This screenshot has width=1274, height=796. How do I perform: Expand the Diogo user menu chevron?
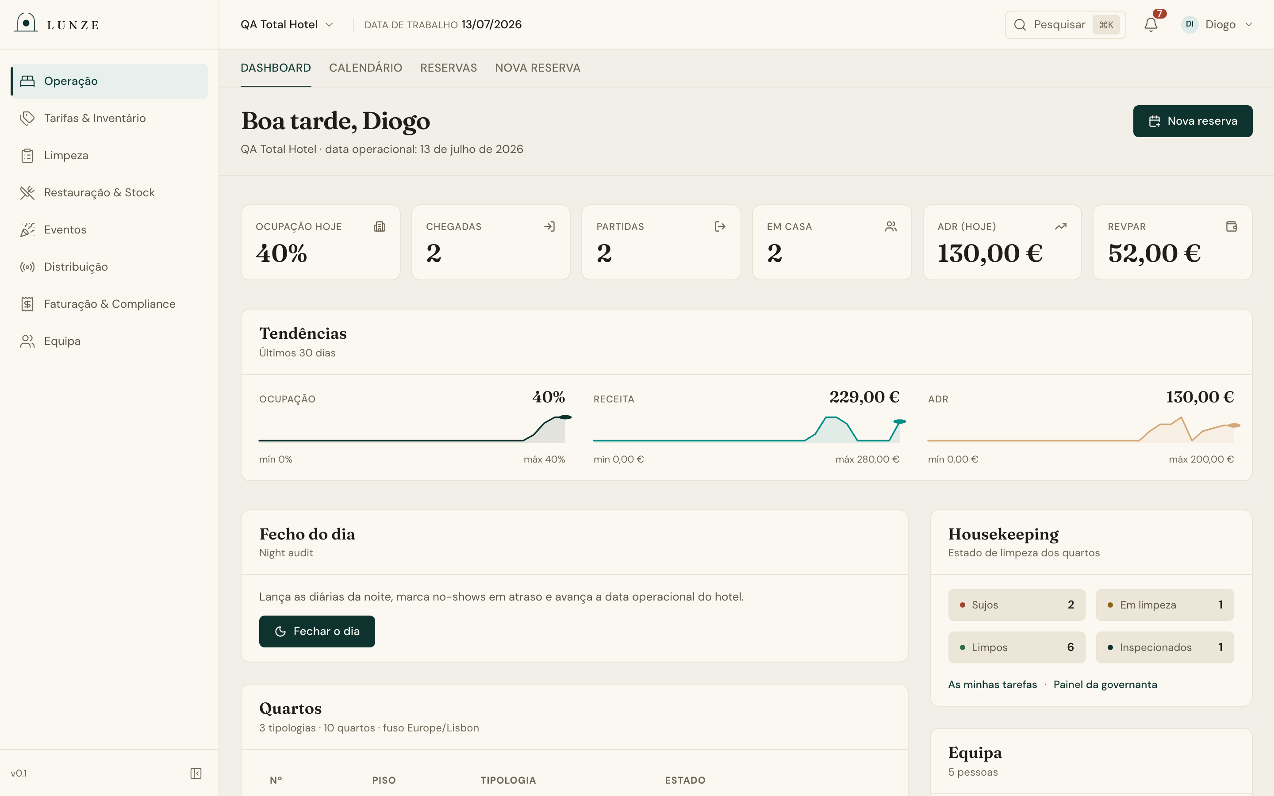[x=1249, y=25]
